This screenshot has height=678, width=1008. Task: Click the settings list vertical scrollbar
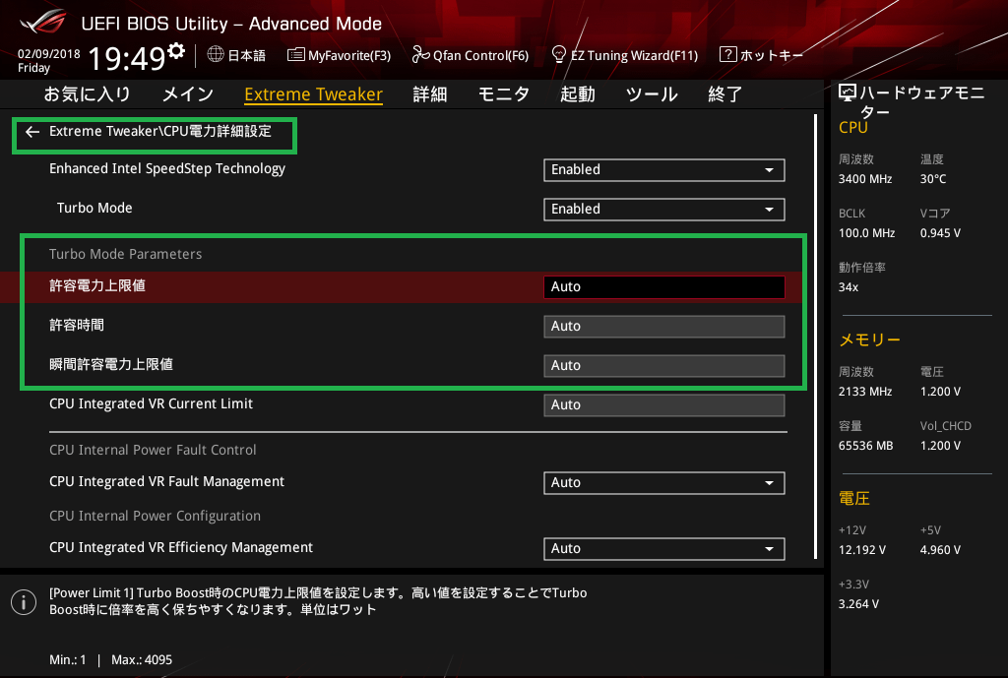[816, 337]
